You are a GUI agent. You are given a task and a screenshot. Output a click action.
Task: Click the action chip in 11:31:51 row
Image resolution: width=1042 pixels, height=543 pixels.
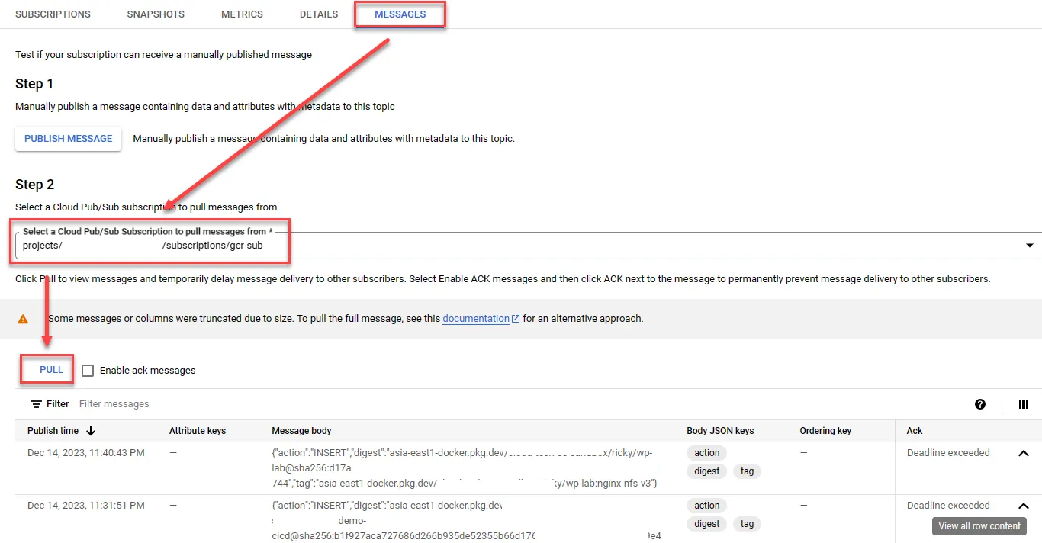click(x=707, y=506)
